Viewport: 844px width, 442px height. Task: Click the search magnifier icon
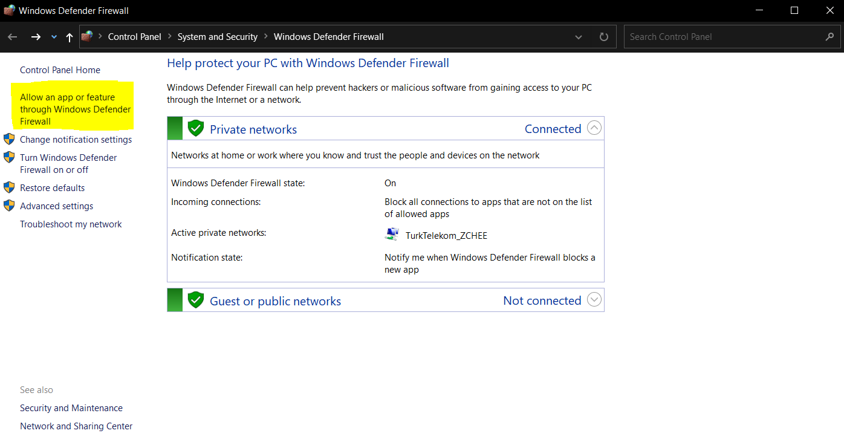pyautogui.click(x=829, y=37)
